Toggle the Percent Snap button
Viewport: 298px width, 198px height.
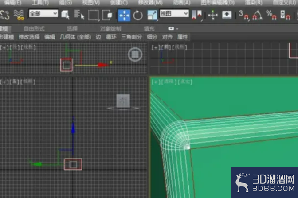pyautogui.click(x=271, y=15)
